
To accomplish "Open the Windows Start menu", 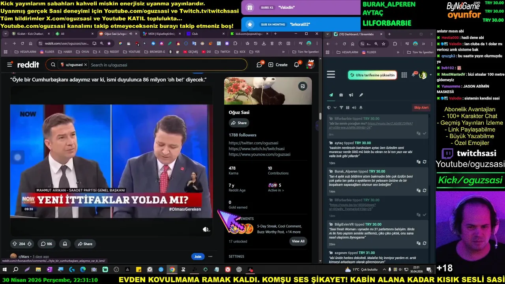I will point(5,270).
